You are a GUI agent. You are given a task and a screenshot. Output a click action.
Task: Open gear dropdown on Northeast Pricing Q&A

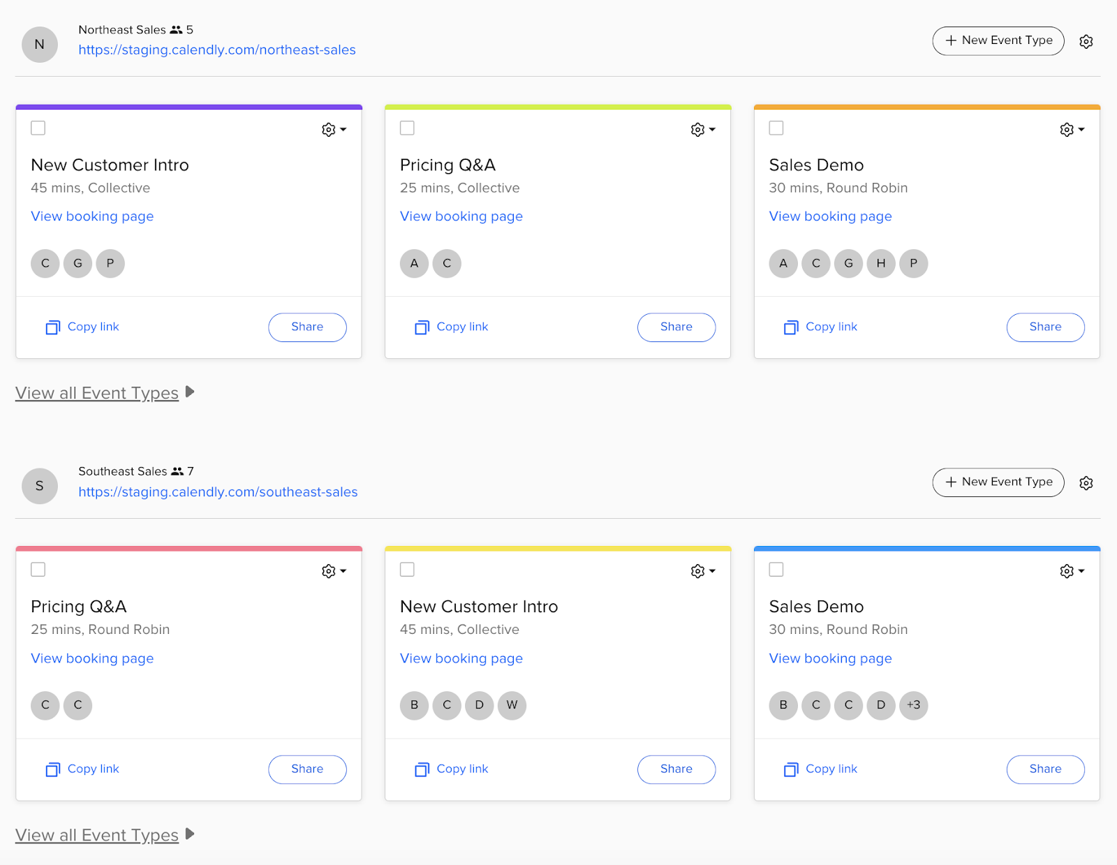pos(703,130)
